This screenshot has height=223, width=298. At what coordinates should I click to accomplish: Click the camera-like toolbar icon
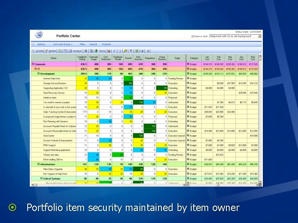[142, 51]
